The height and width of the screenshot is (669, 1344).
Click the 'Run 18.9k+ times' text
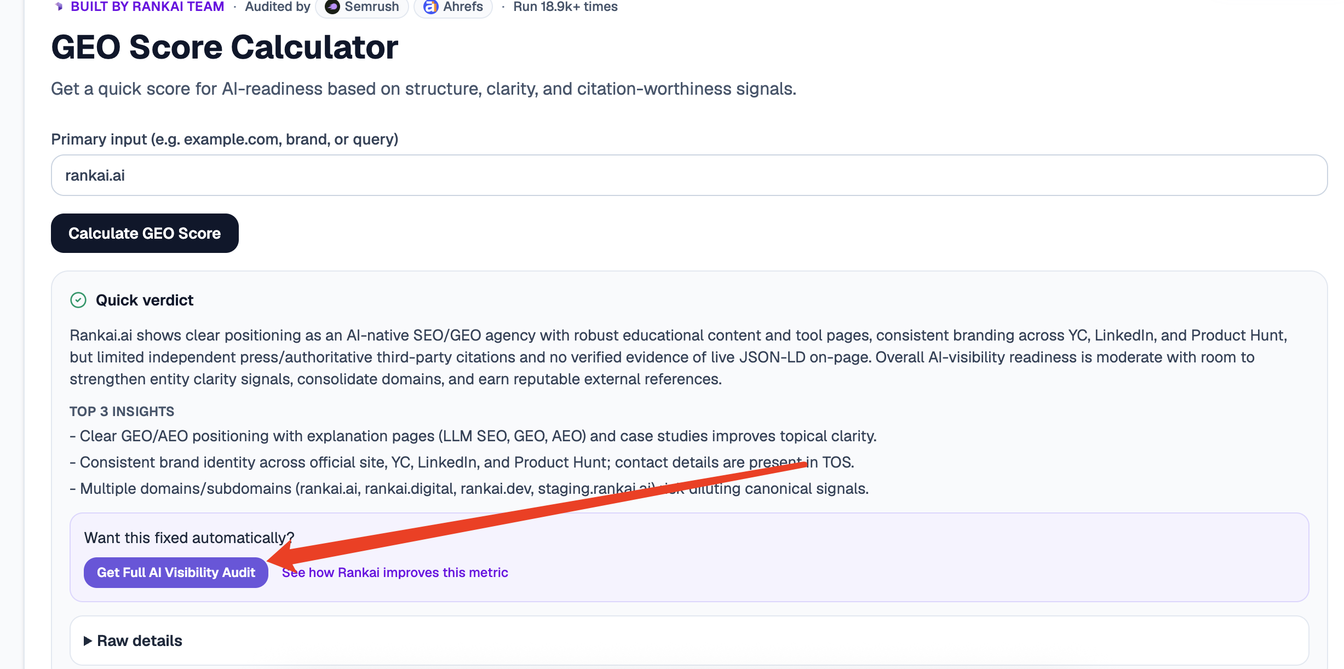565,7
